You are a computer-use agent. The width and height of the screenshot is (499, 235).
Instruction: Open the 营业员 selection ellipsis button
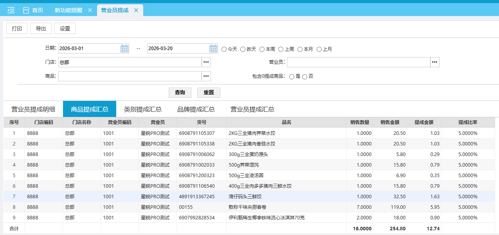coord(434,62)
